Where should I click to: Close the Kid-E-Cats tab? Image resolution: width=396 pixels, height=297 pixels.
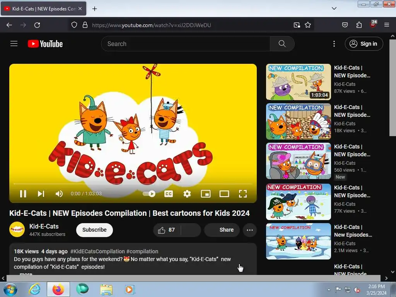80,9
